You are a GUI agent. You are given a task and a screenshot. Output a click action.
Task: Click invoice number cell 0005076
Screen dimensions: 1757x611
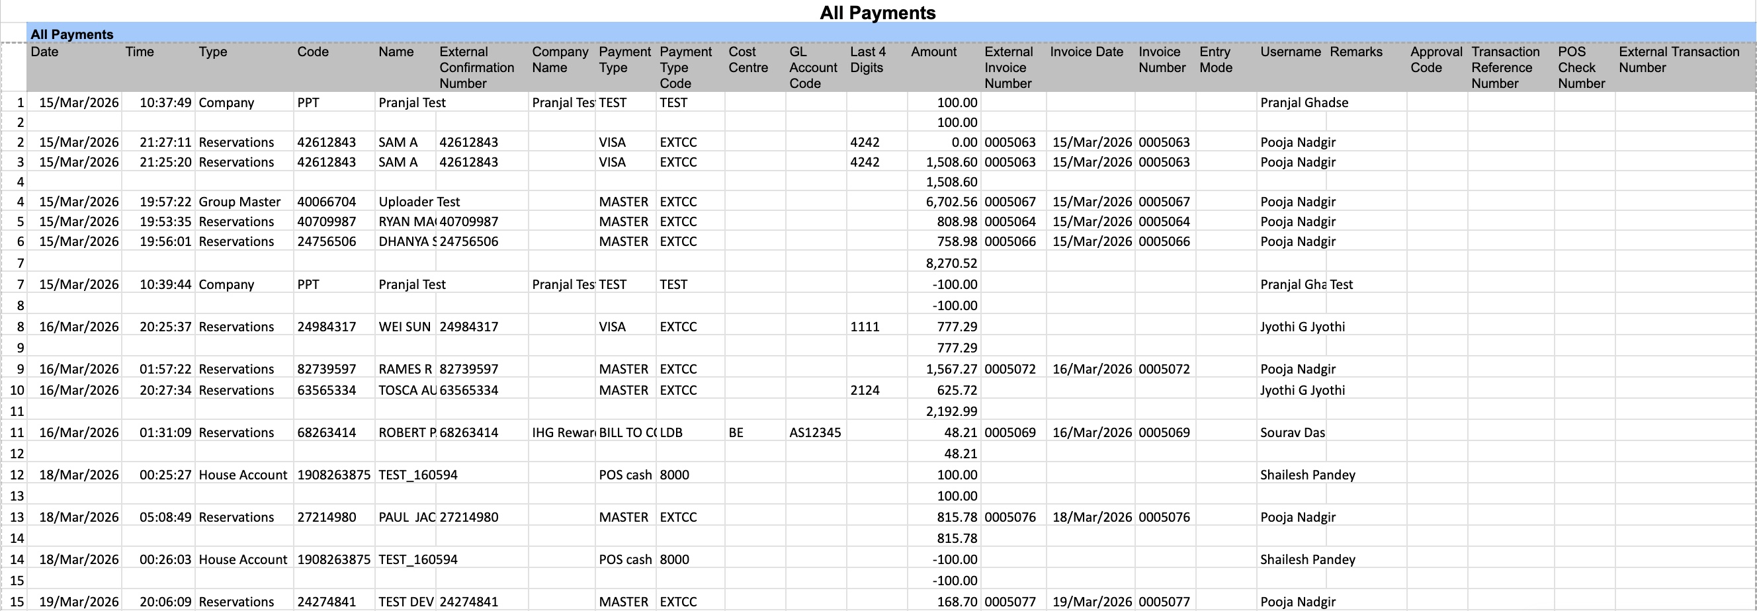click(x=1164, y=517)
